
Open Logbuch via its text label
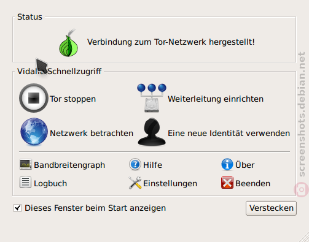tap(50, 183)
